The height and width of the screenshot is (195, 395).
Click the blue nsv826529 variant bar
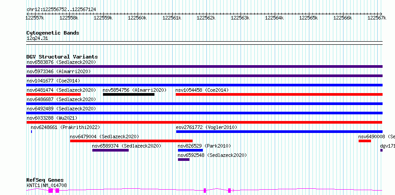point(190,150)
